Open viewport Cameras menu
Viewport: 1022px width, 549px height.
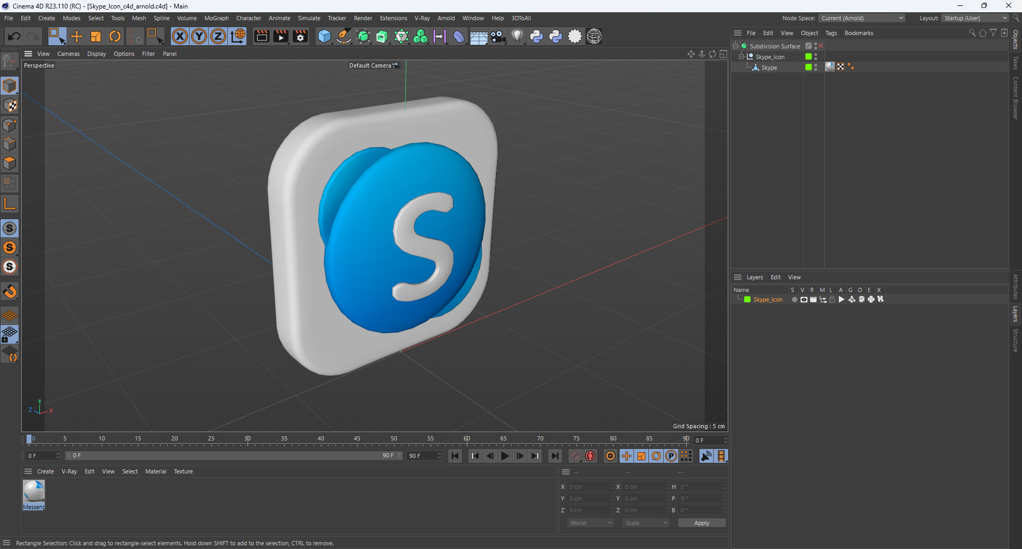click(69, 54)
